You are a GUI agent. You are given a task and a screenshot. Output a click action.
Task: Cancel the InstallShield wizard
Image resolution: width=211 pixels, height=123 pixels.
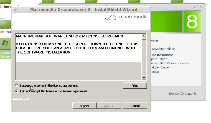tap(135, 106)
